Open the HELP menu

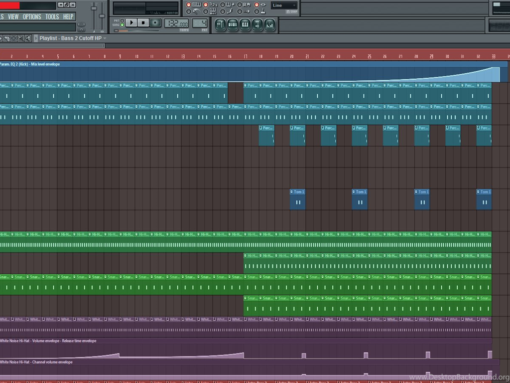68,16
